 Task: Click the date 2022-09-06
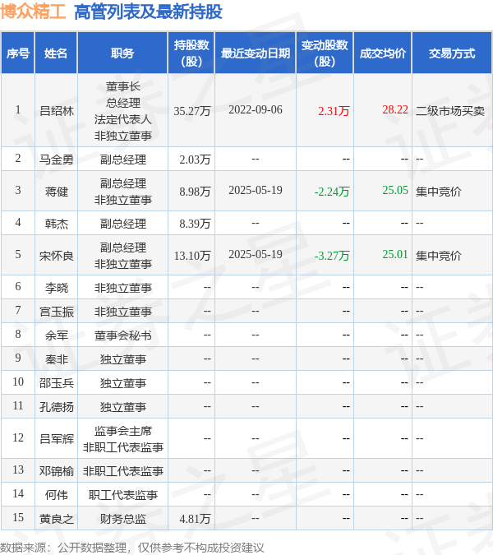(x=256, y=109)
